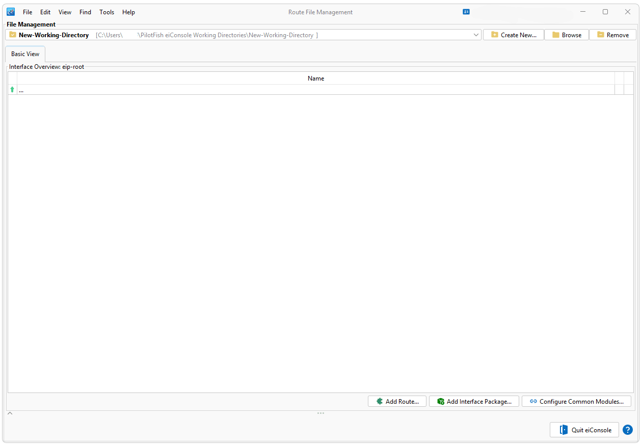The height and width of the screenshot is (445, 642).
Task: Open the File menu
Action: [x=28, y=12]
